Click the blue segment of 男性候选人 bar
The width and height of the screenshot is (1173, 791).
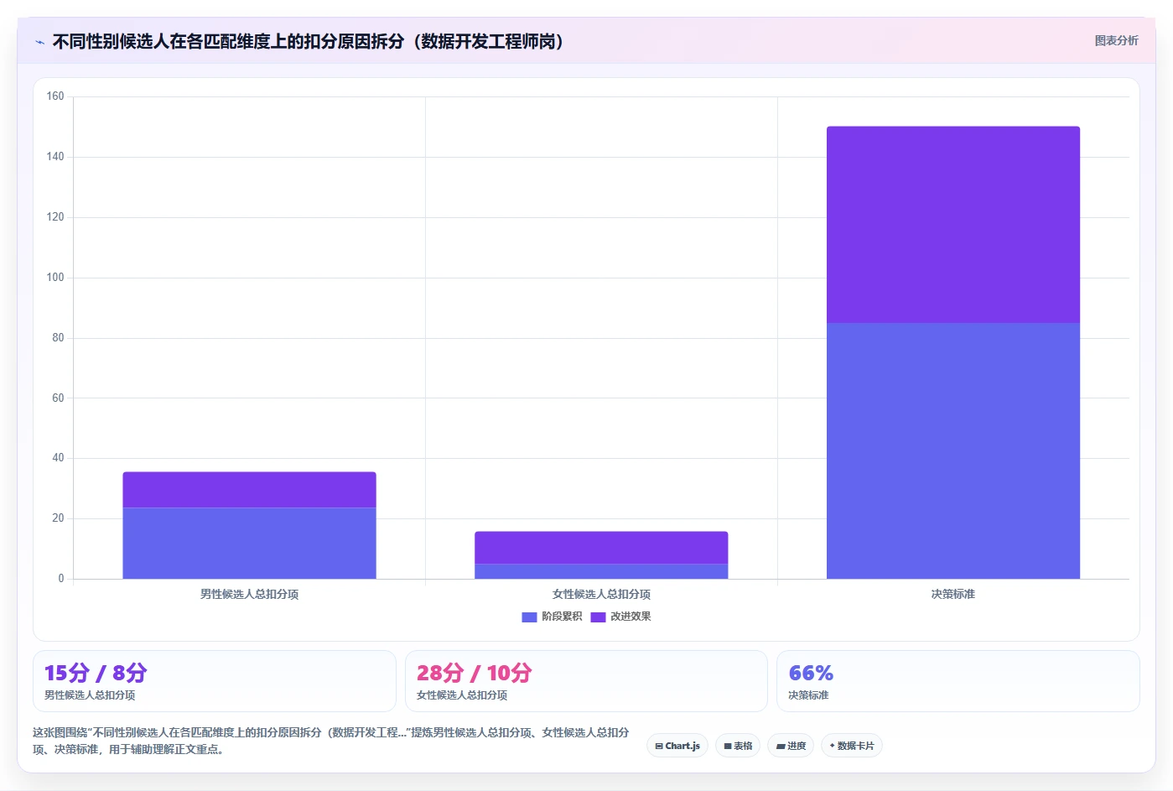pyautogui.click(x=249, y=543)
